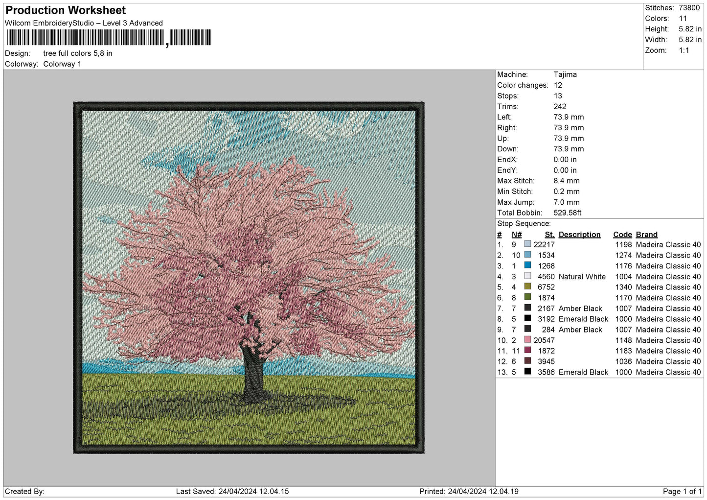Click the Stops value 13
This screenshot has height=500, width=707.
558,96
